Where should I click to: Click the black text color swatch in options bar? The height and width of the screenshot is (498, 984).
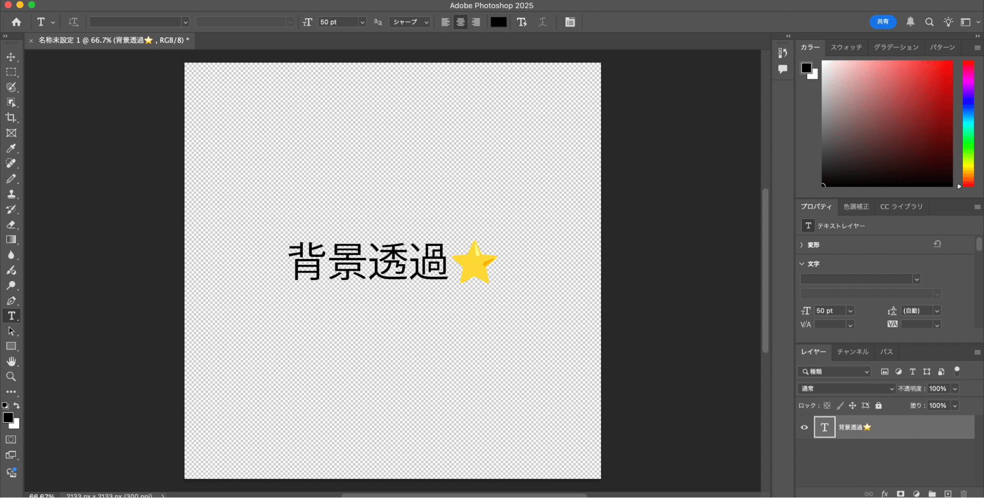click(x=499, y=22)
